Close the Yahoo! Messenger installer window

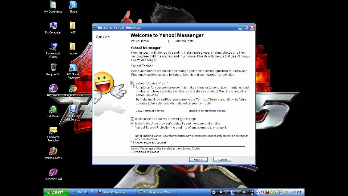252,27
